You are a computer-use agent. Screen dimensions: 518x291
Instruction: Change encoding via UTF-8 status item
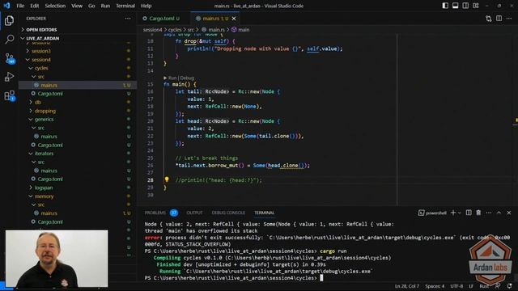click(x=456, y=286)
